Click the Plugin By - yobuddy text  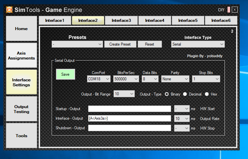coord(205,56)
